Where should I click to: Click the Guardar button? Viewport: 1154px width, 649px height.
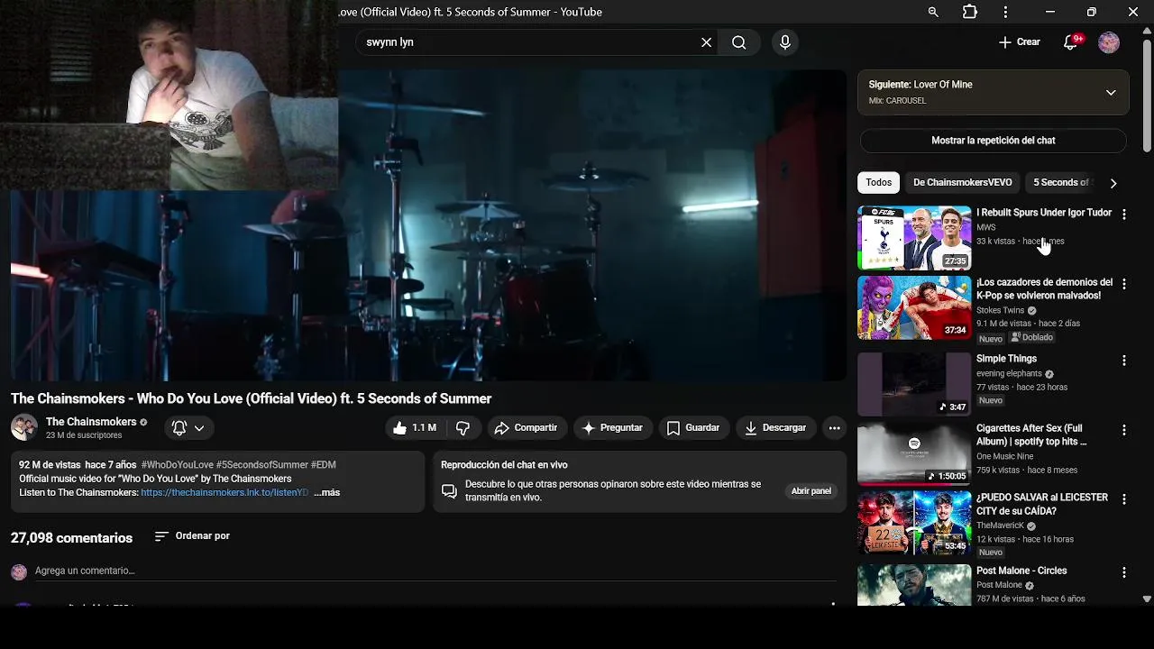coord(693,428)
